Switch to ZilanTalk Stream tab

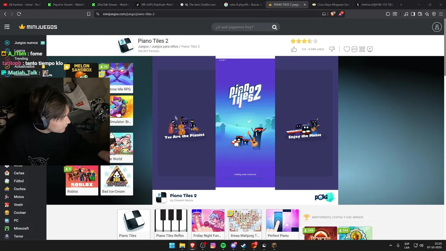click(x=110, y=5)
